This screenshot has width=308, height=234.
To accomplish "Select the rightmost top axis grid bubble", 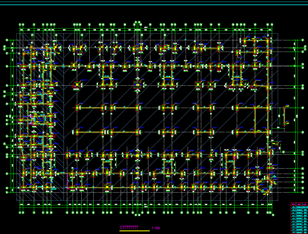I will [272, 25].
